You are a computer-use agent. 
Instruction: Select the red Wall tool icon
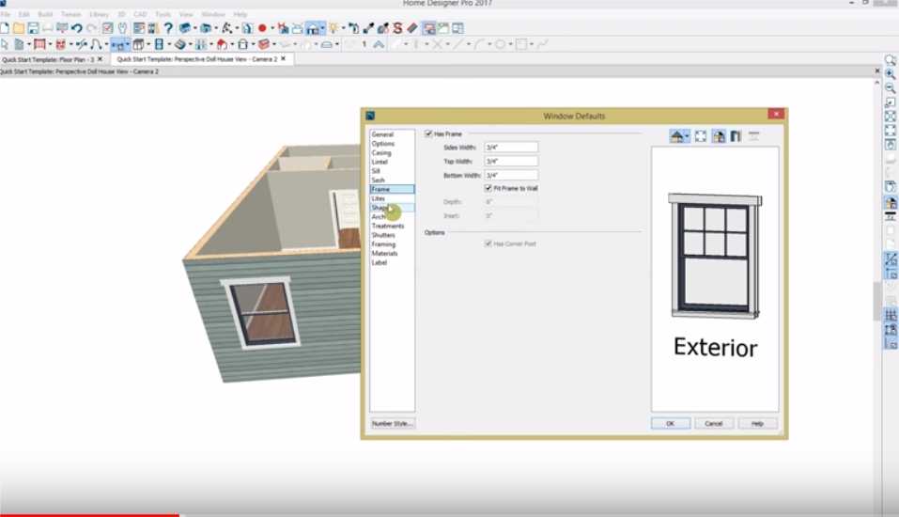(39, 44)
